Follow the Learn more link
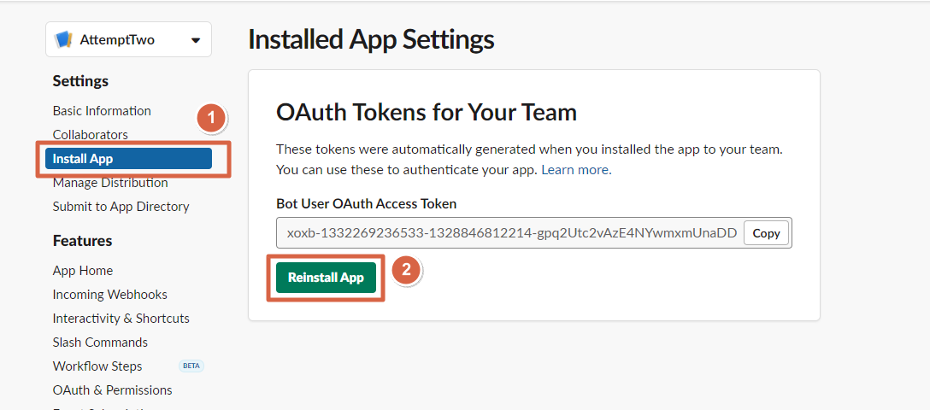This screenshot has width=930, height=410. click(x=574, y=170)
